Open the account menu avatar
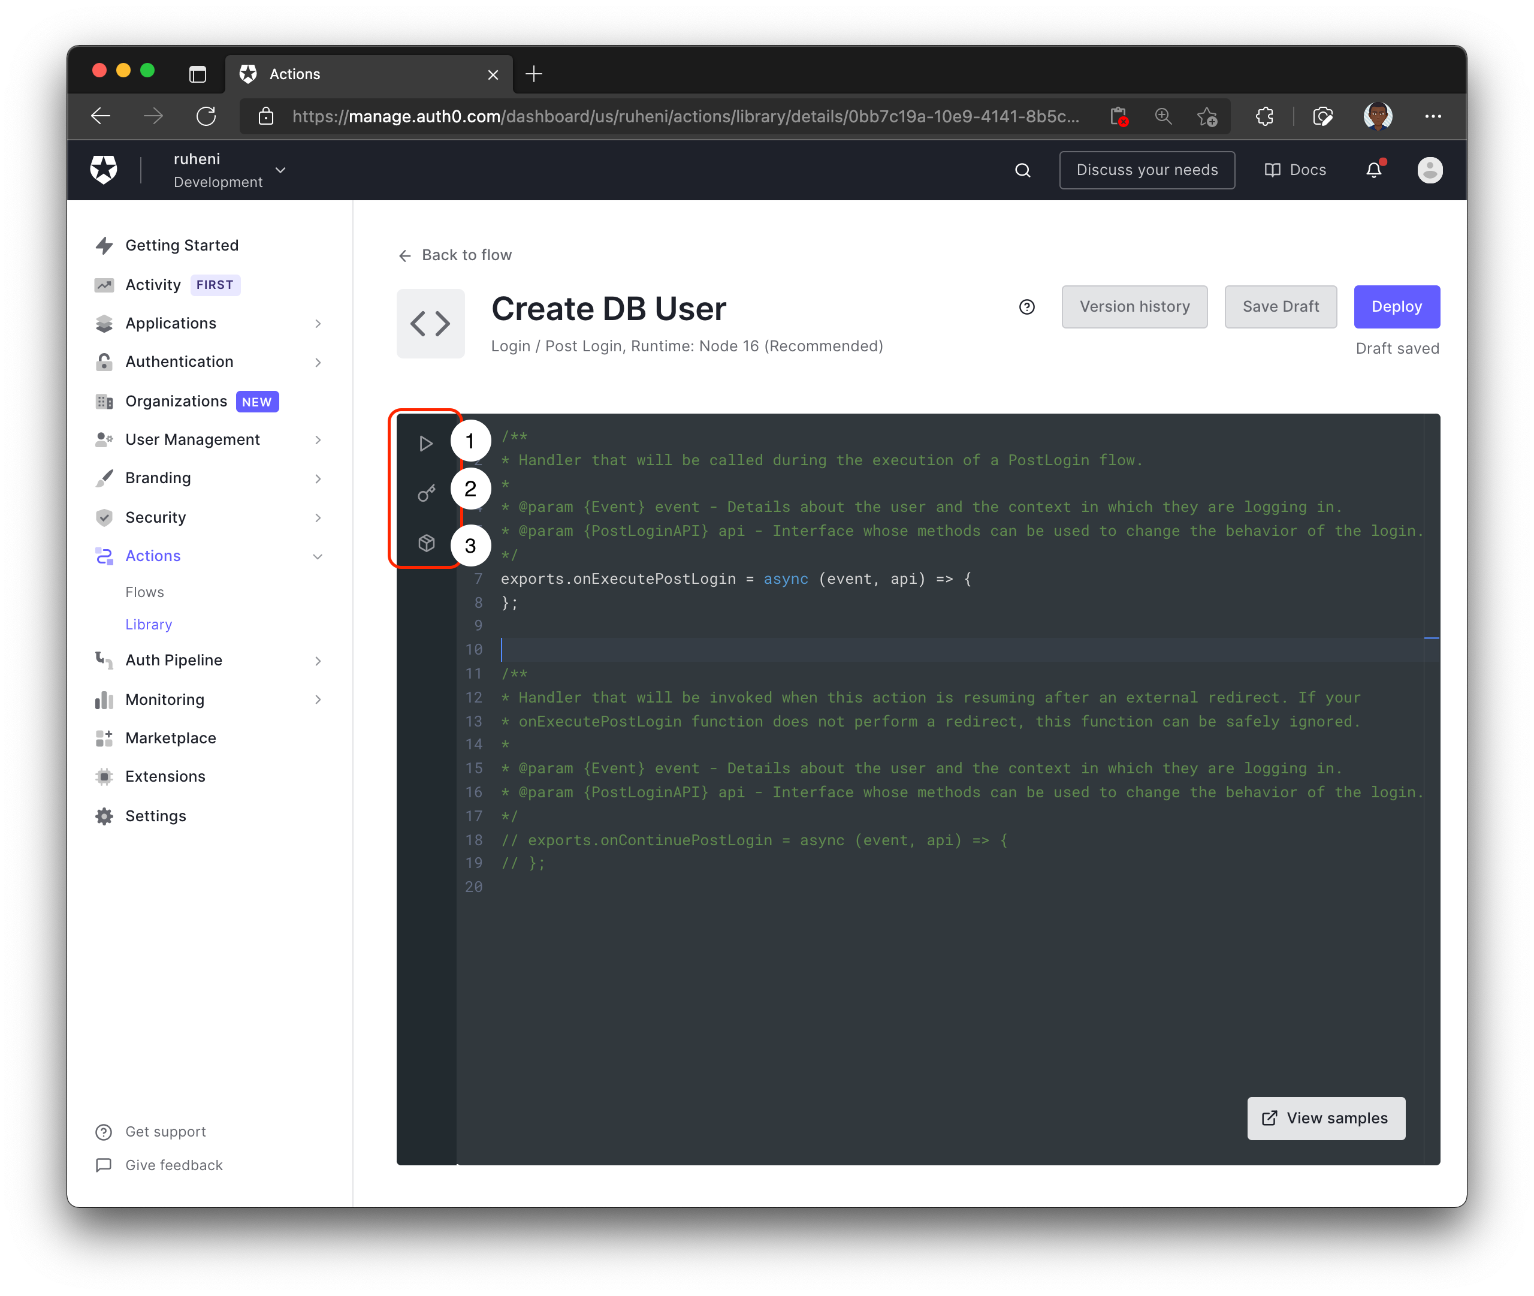This screenshot has width=1534, height=1296. pyautogui.click(x=1429, y=170)
